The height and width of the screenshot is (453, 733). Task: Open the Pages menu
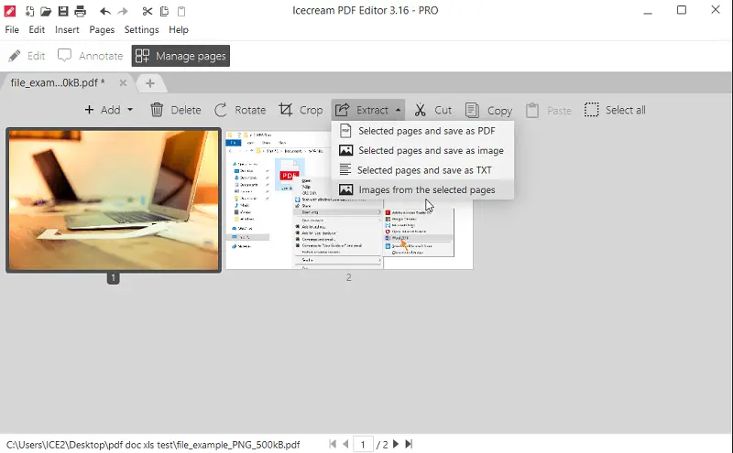pyautogui.click(x=102, y=29)
